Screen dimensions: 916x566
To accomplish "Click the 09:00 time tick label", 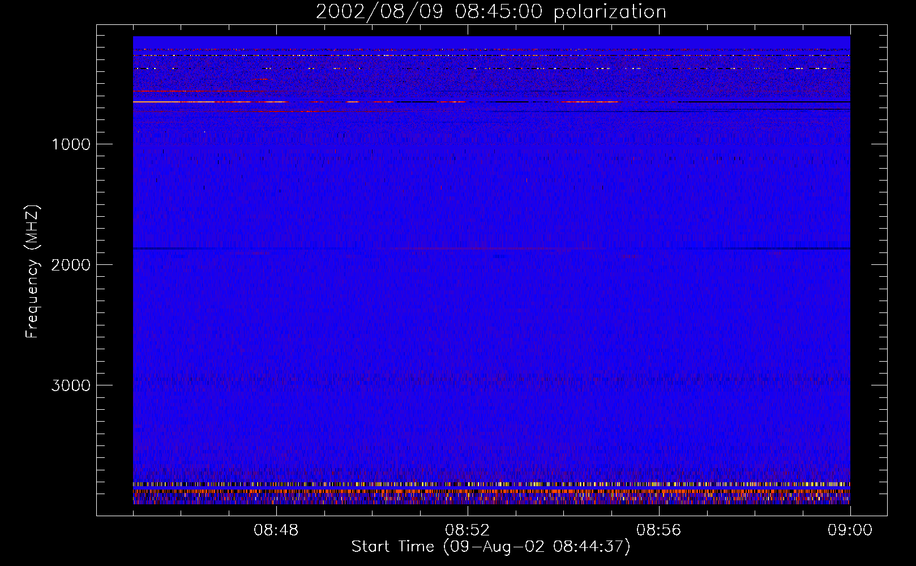I will click(x=850, y=530).
